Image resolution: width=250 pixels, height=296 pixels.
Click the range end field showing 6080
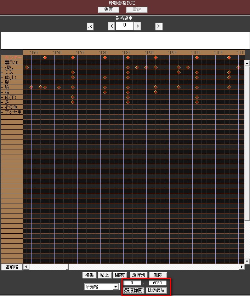coord(157,283)
